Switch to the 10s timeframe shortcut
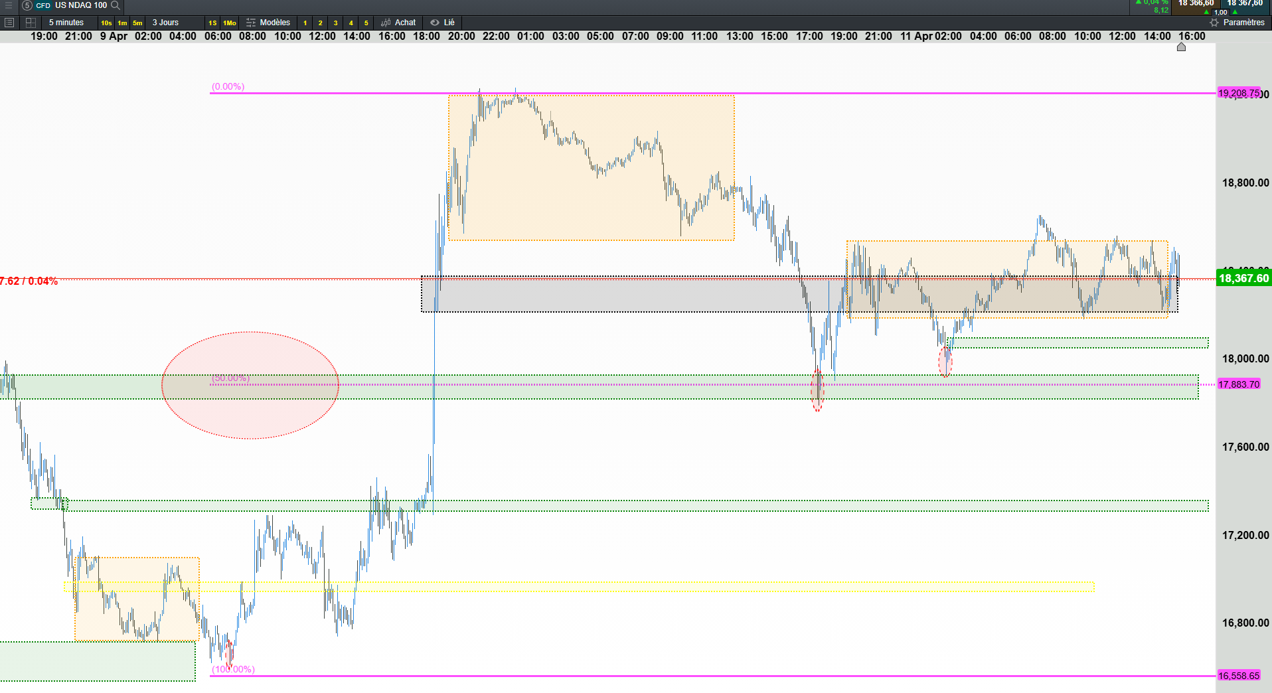This screenshot has height=693, width=1272. (x=106, y=23)
